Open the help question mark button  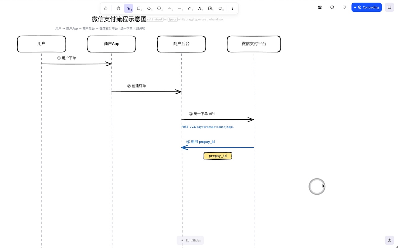point(390,240)
